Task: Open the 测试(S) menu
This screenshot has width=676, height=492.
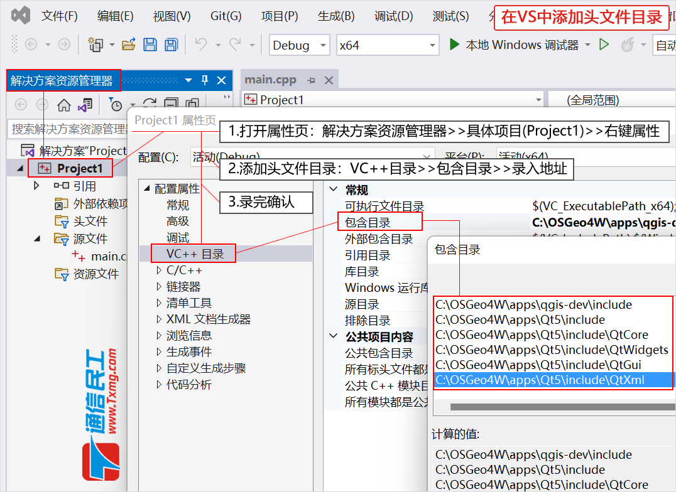Action: [x=450, y=16]
